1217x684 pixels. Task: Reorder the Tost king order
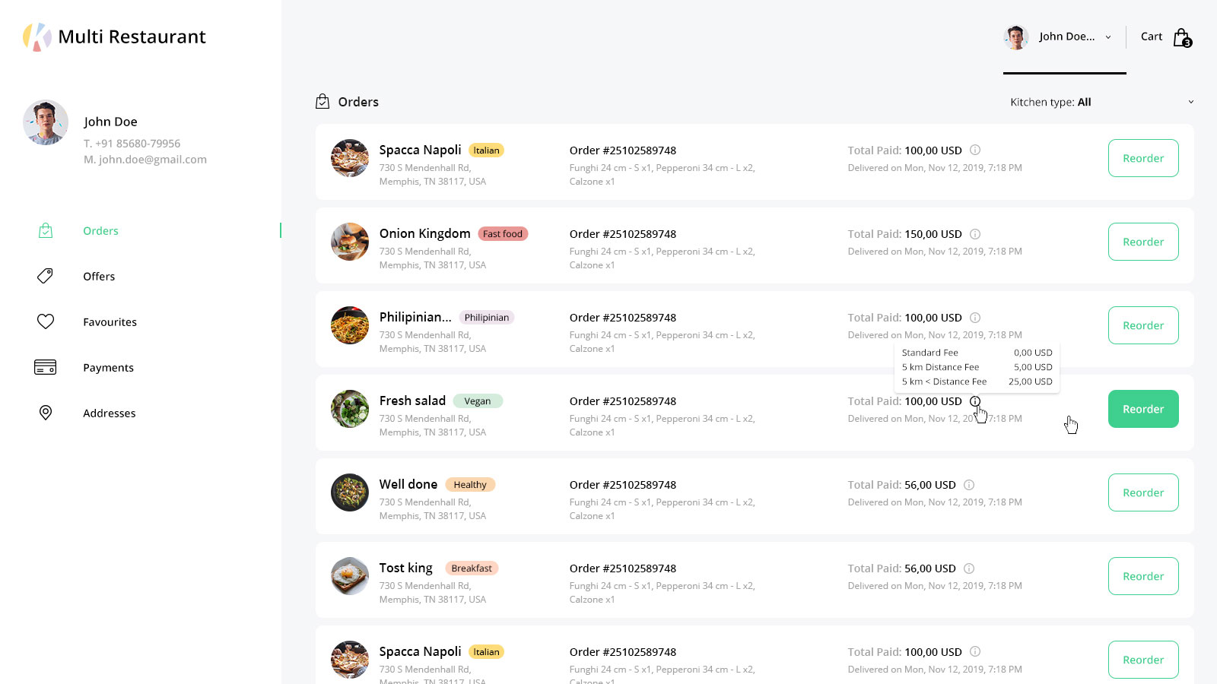coord(1143,576)
